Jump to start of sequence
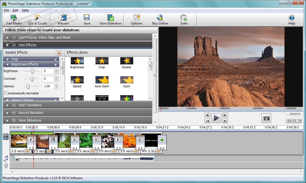Image resolution: width=306 pixels, height=183 pixels. (x=207, y=121)
